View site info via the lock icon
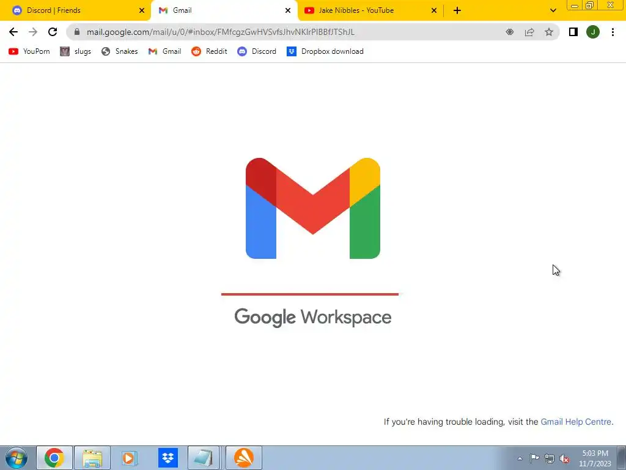626x470 pixels. [77, 32]
